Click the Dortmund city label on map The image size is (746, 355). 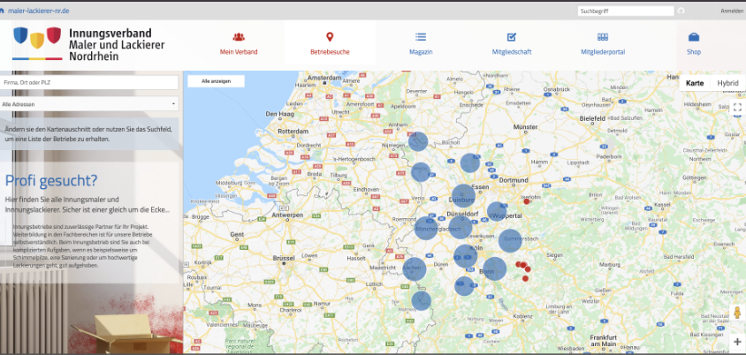coord(514,180)
